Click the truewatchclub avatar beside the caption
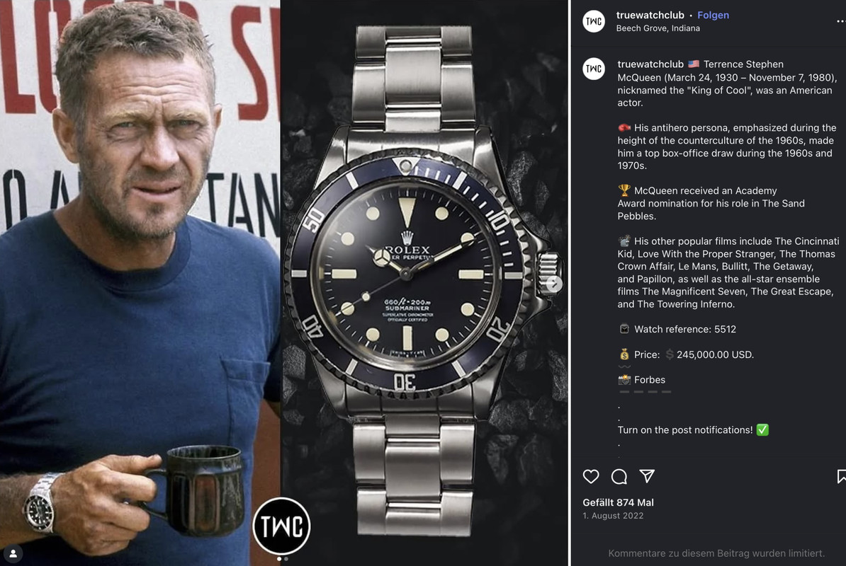Screen dimensions: 846x566 594,69
